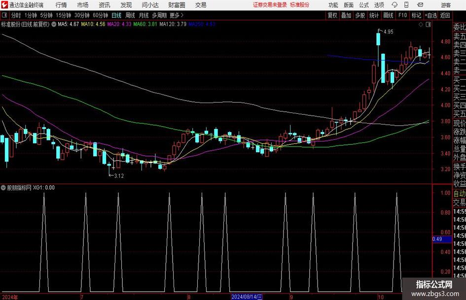The image size is (466, 300).
Task: Select the 日线 daily period tab
Action: 116,15
